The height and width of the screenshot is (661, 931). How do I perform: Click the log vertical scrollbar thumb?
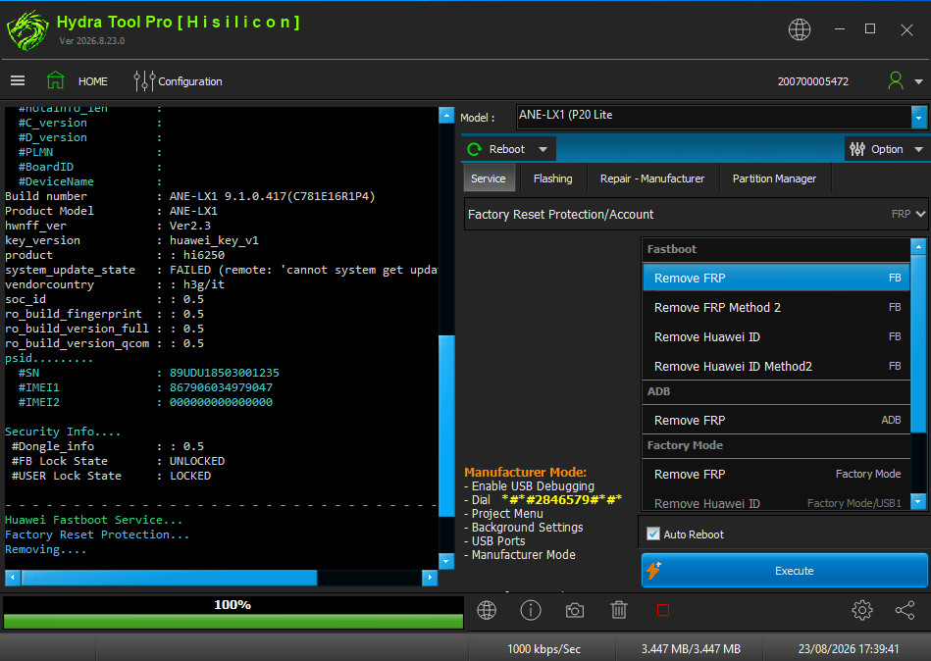(x=446, y=426)
